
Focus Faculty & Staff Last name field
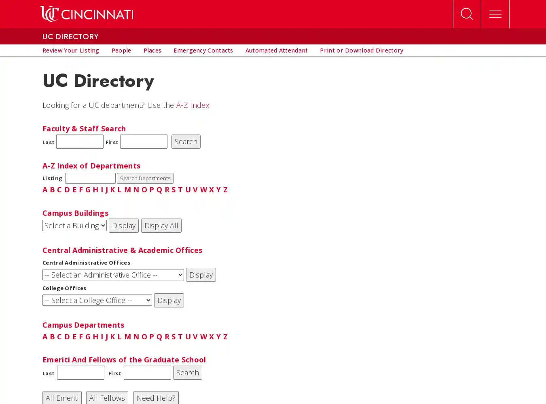pos(80,141)
